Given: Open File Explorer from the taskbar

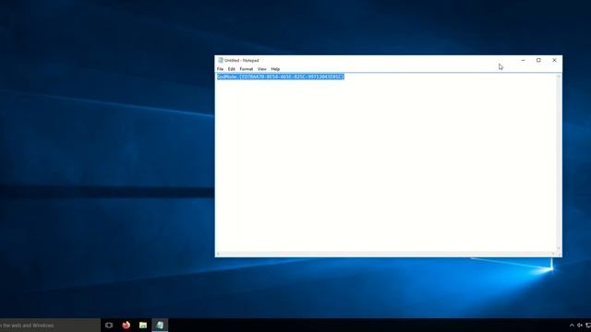Looking at the screenshot, I should [143, 326].
